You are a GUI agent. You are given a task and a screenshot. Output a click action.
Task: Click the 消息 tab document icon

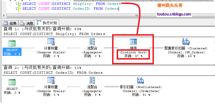tap(22, 23)
